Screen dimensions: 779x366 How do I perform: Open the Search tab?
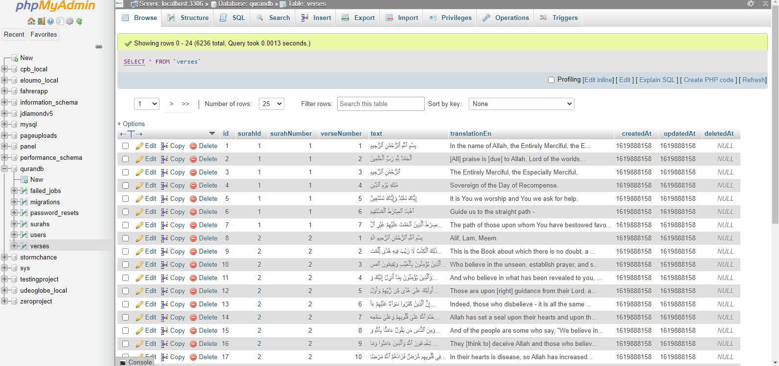(273, 18)
